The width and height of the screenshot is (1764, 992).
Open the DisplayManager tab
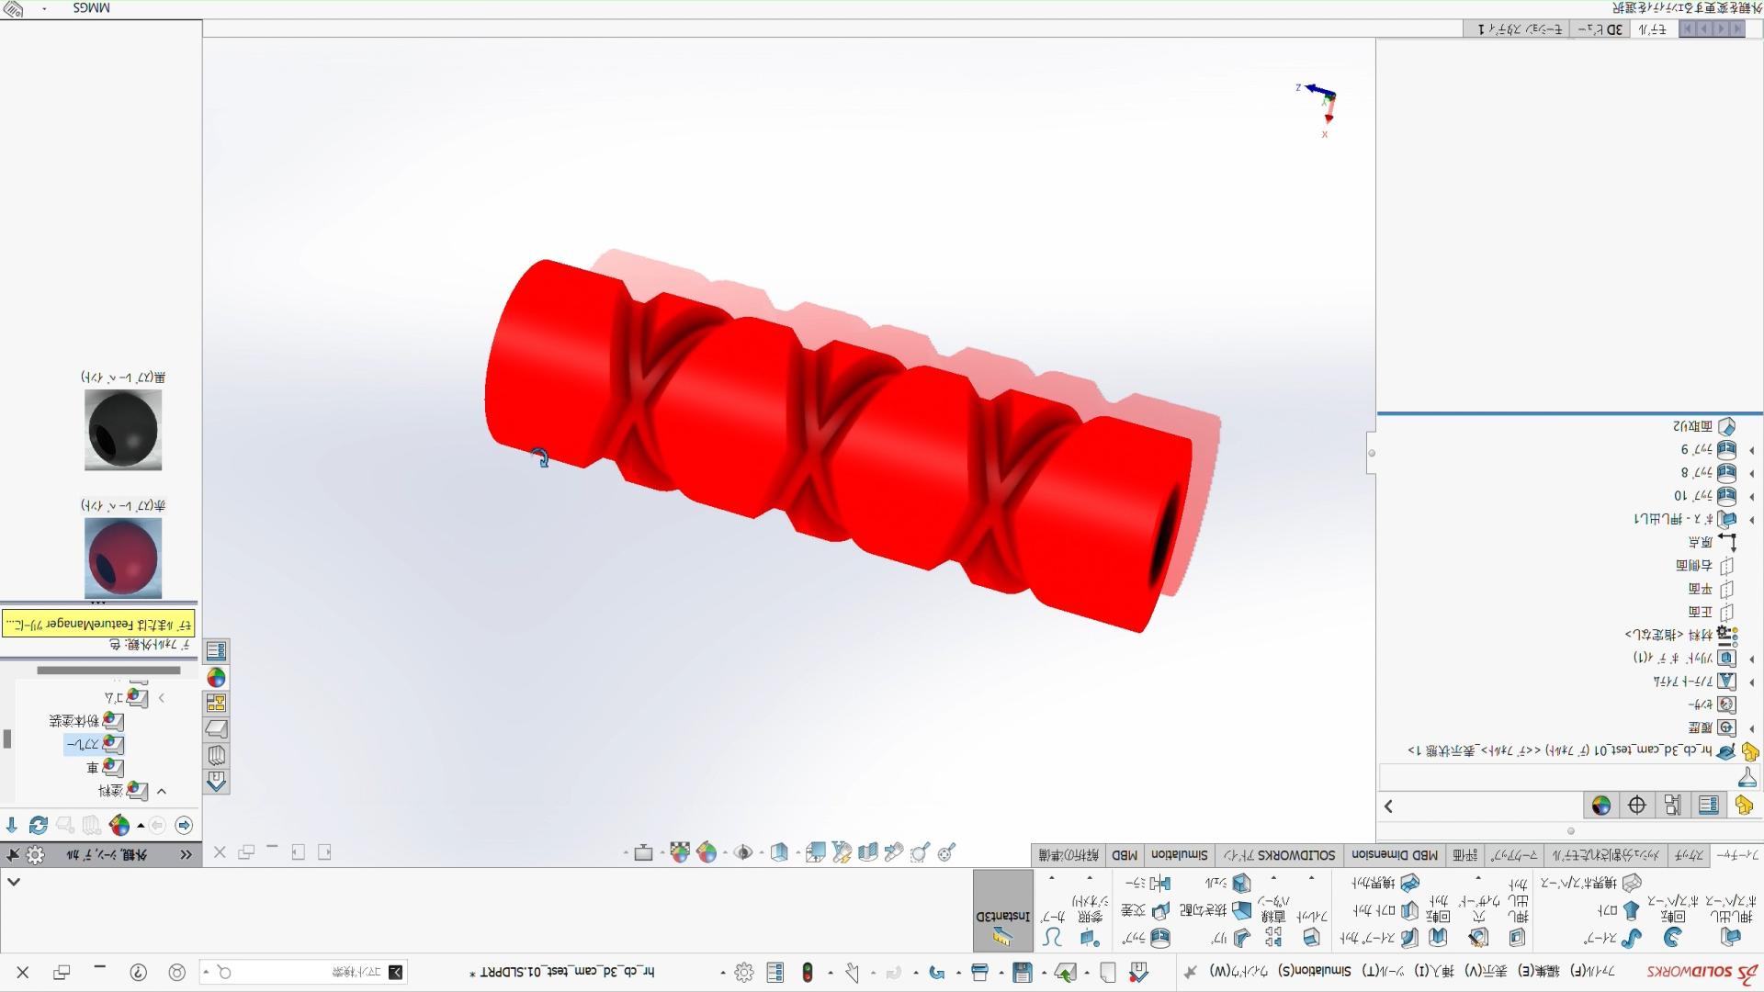[x=1600, y=806]
